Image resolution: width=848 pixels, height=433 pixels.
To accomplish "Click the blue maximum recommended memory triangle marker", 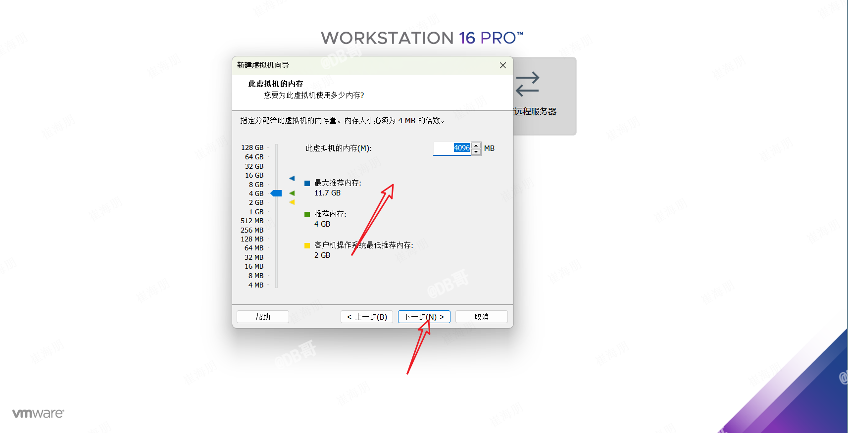I will tap(292, 178).
